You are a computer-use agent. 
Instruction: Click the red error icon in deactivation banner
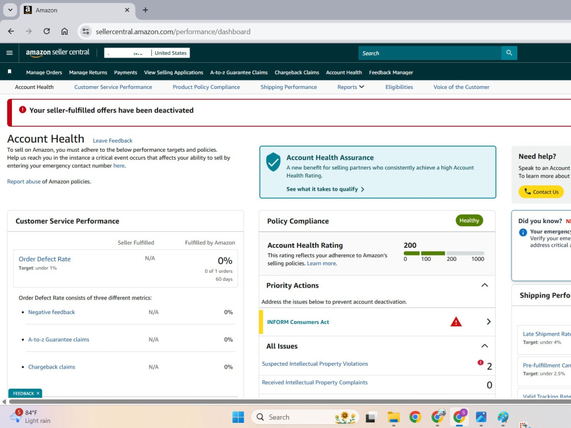pyautogui.click(x=23, y=110)
